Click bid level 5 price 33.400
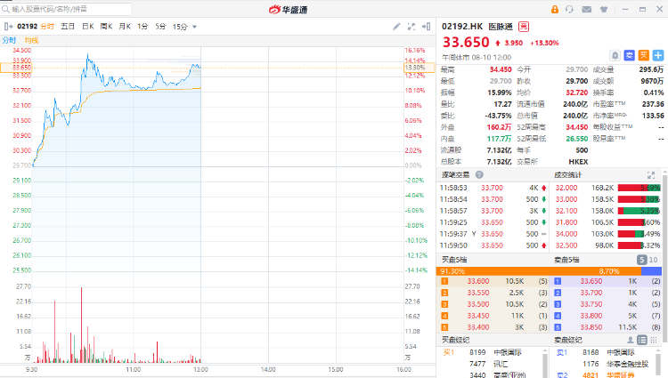The height and width of the screenshot is (378, 668). coord(478,327)
